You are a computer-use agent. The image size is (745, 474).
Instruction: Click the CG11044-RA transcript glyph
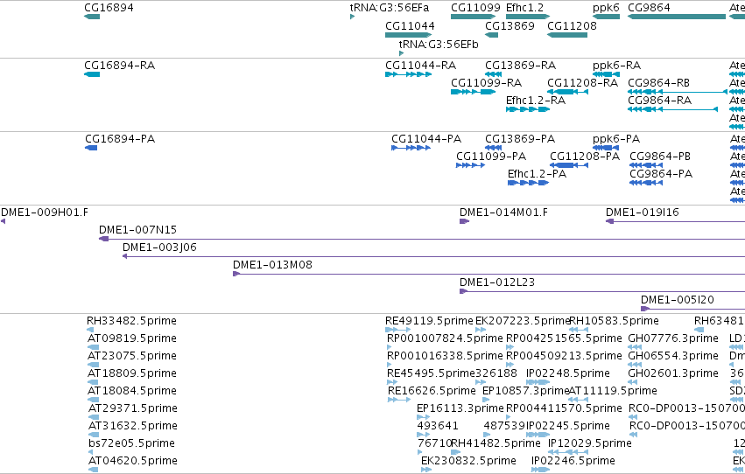point(408,74)
